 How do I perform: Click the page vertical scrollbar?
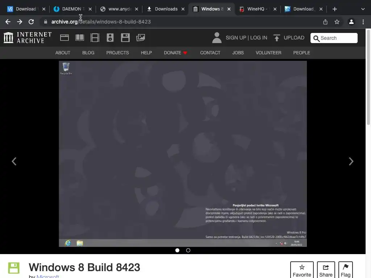[x=368, y=77]
